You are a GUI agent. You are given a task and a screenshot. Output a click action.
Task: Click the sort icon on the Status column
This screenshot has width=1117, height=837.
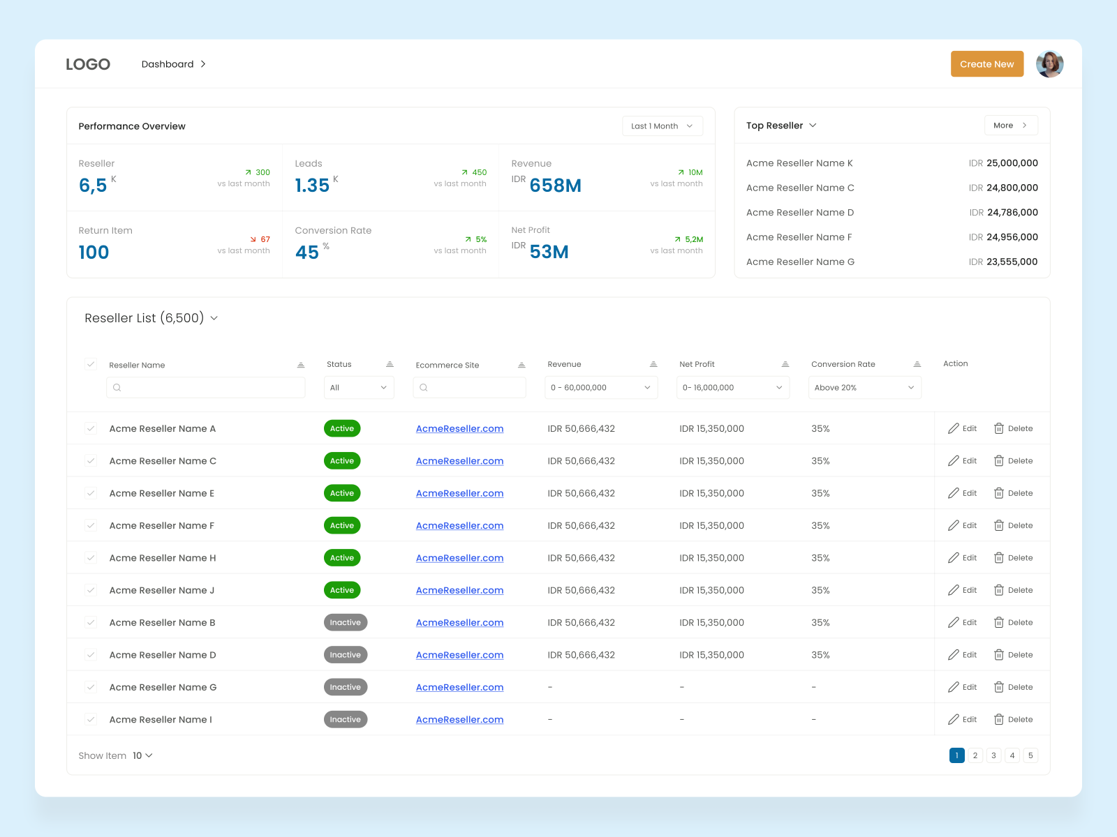pyautogui.click(x=389, y=363)
